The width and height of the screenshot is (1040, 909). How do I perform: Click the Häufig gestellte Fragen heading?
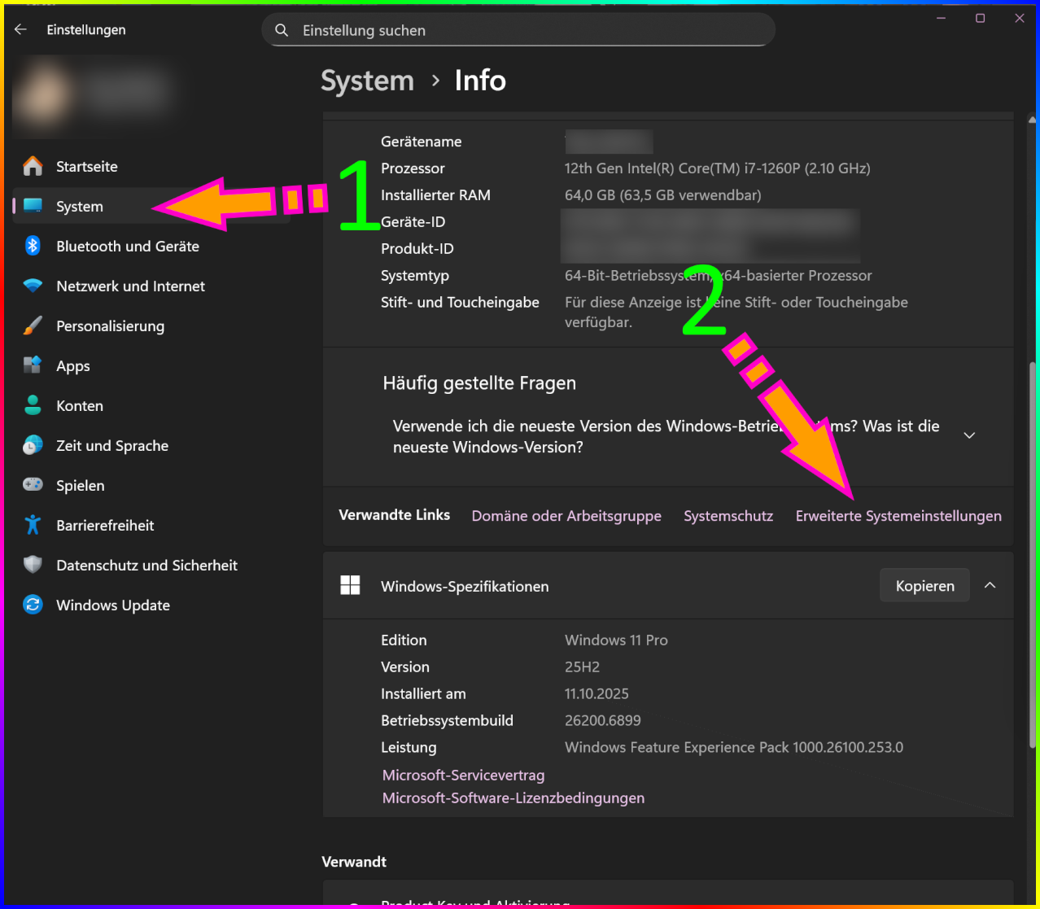click(x=479, y=383)
